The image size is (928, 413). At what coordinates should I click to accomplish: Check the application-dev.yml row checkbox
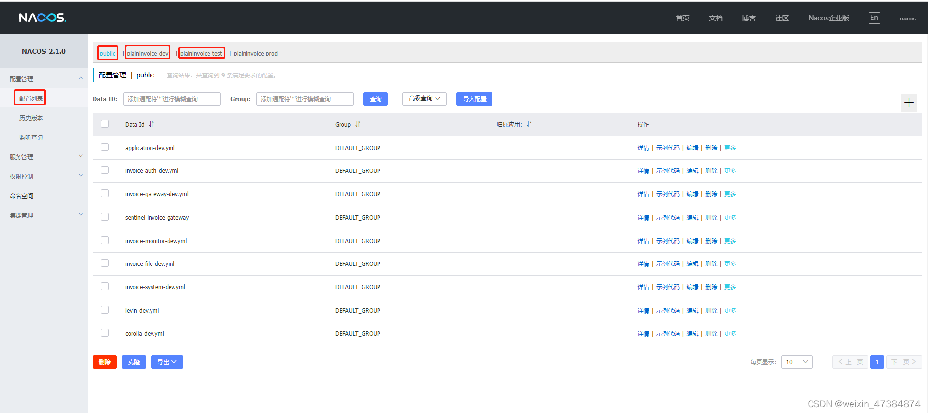pyautogui.click(x=105, y=147)
